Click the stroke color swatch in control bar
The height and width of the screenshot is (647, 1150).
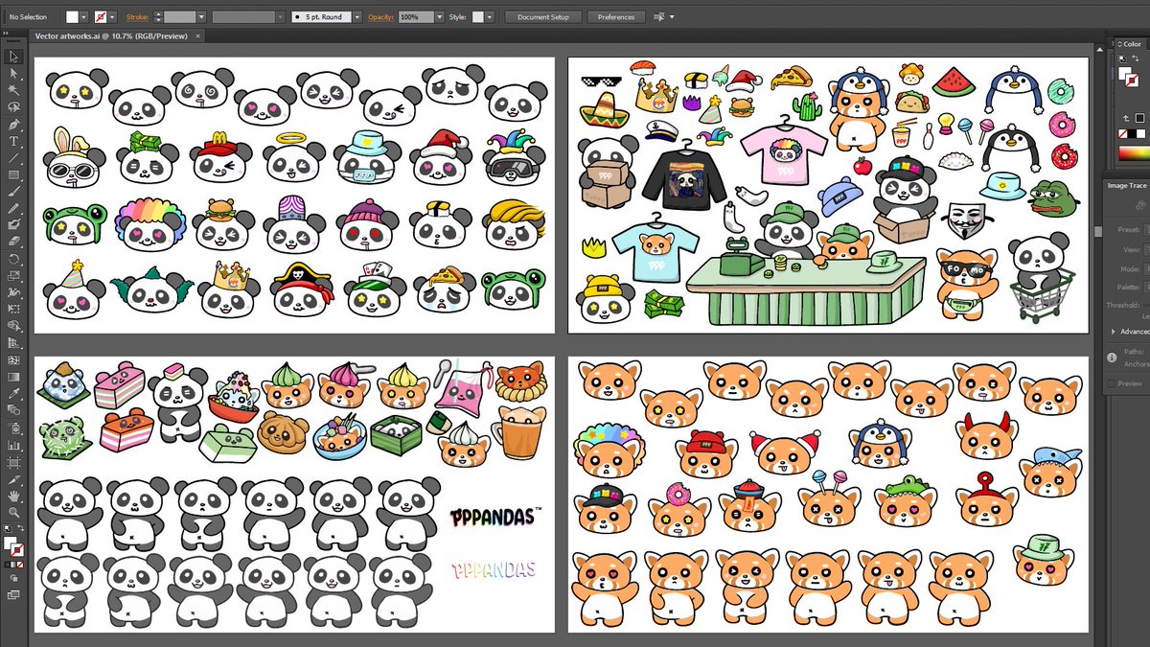tap(101, 17)
